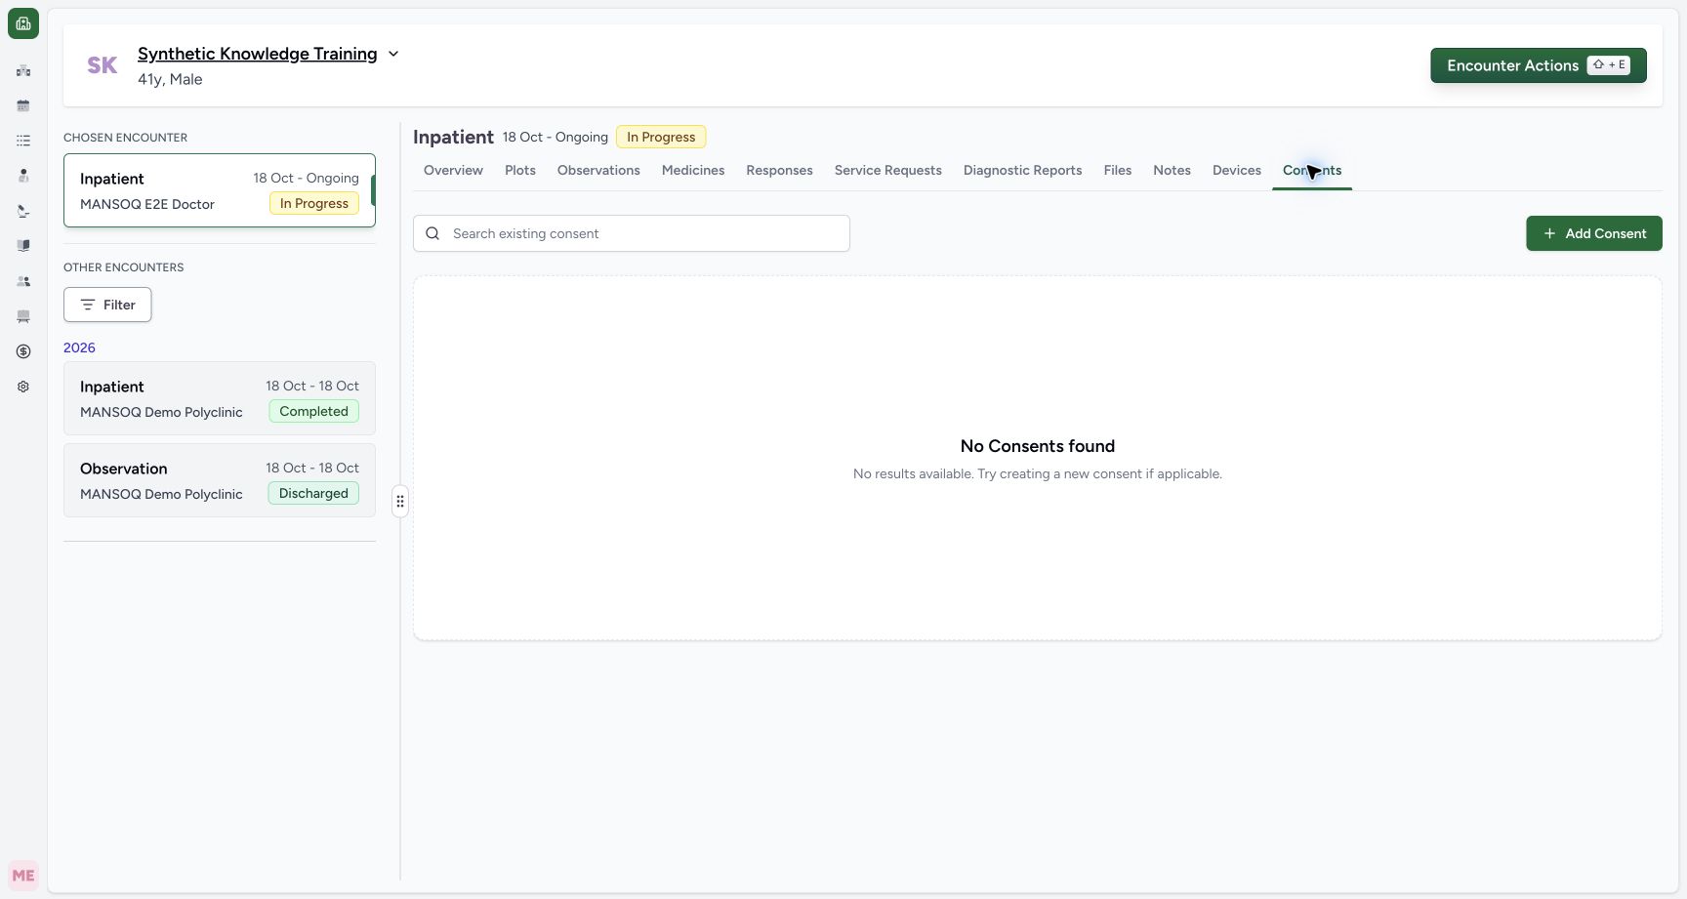Go to the Files tab

(x=1117, y=170)
